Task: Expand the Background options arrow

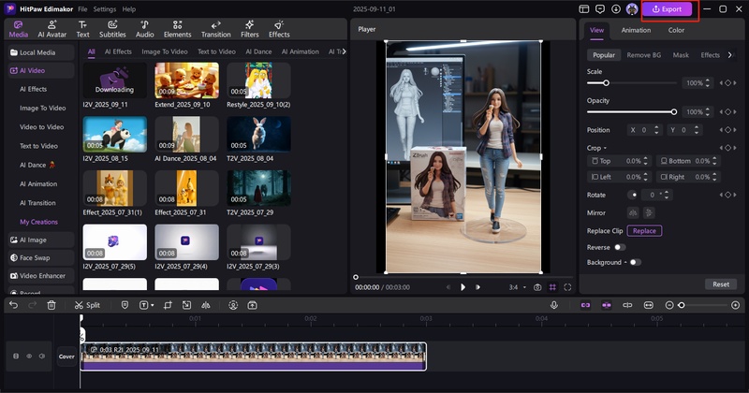Action: (x=625, y=262)
